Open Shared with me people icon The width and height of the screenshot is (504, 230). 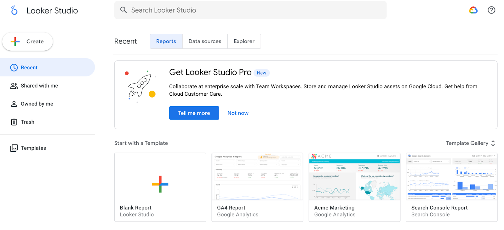pyautogui.click(x=14, y=86)
